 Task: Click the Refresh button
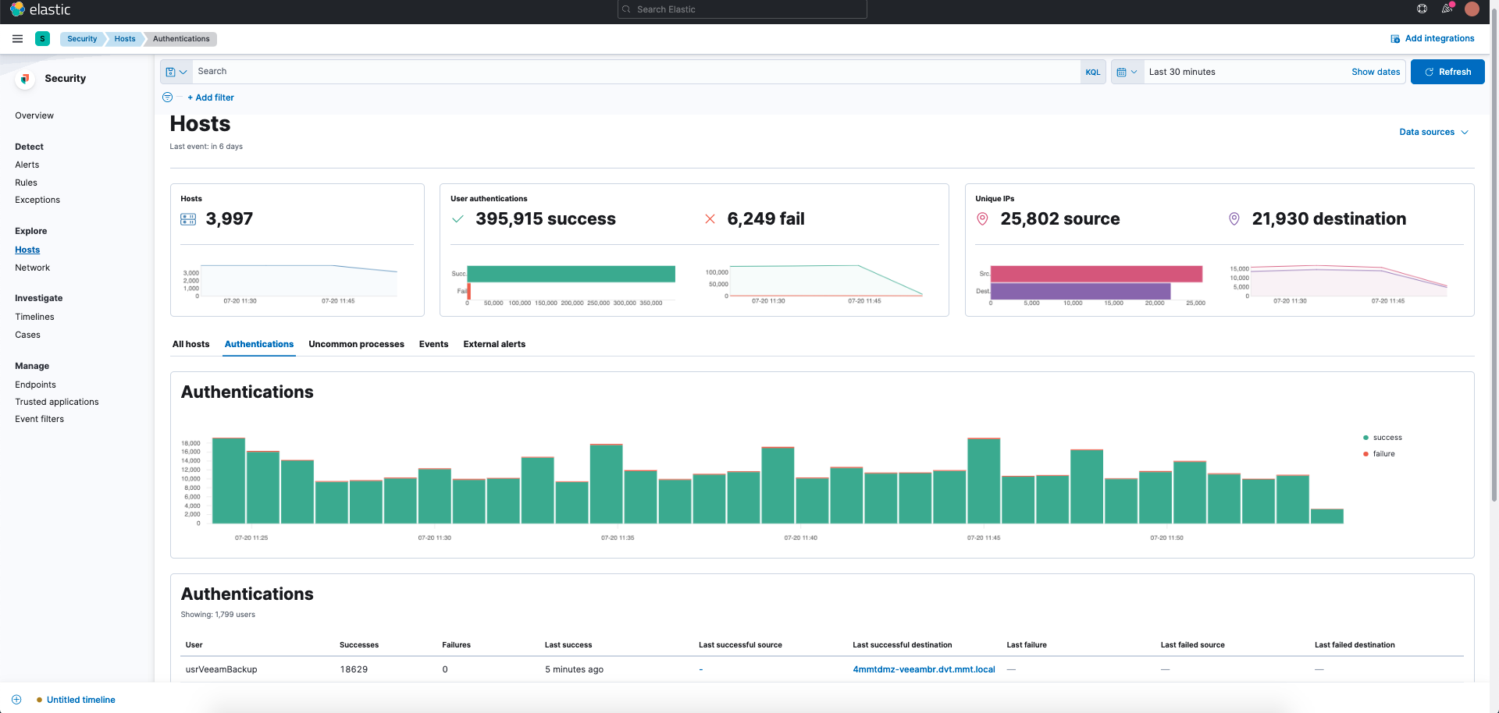(x=1447, y=72)
